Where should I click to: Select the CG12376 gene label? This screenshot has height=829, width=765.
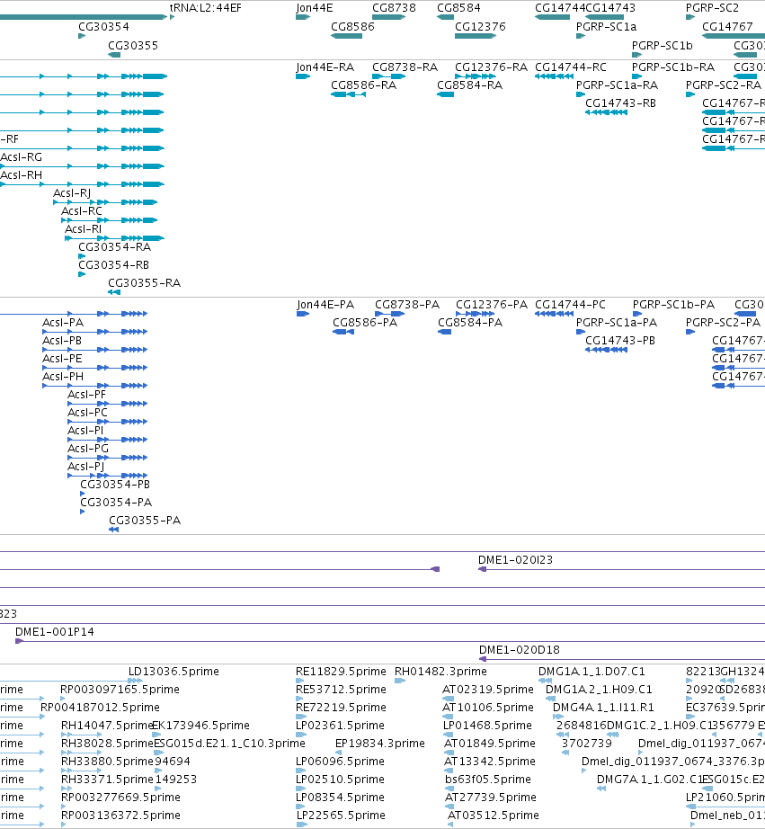(x=480, y=26)
